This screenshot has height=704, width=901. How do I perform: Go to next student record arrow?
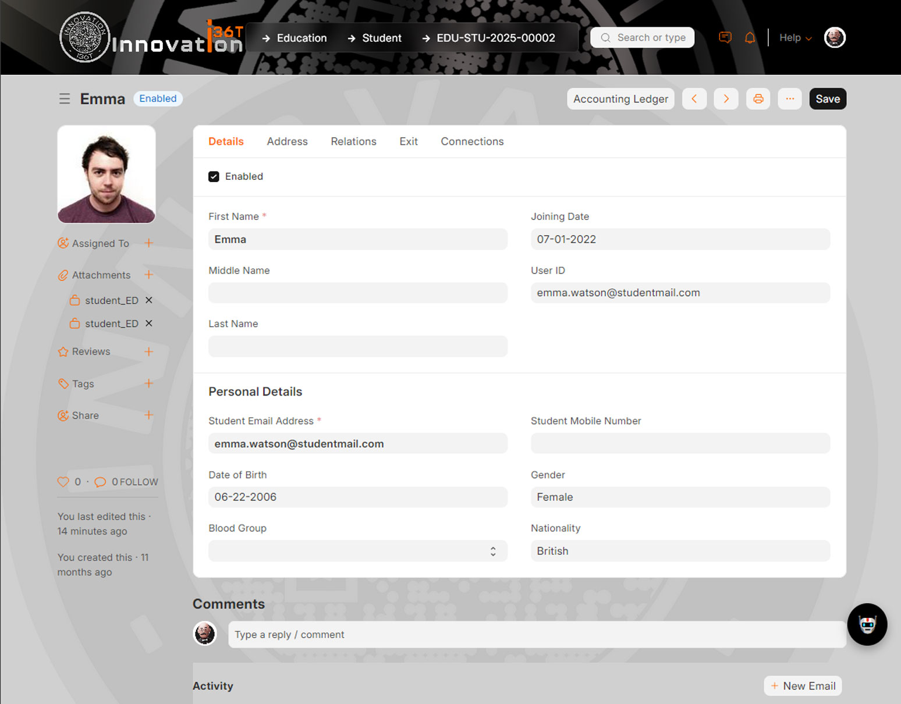[x=726, y=99]
